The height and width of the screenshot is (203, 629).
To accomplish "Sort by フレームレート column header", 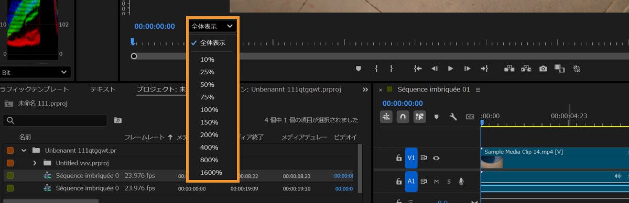I will coord(145,137).
